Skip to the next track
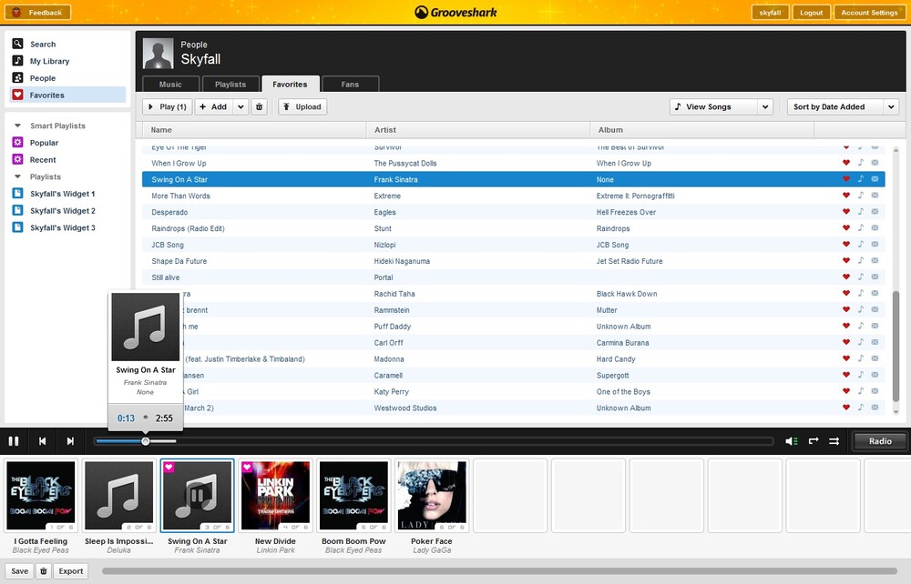 tap(70, 441)
